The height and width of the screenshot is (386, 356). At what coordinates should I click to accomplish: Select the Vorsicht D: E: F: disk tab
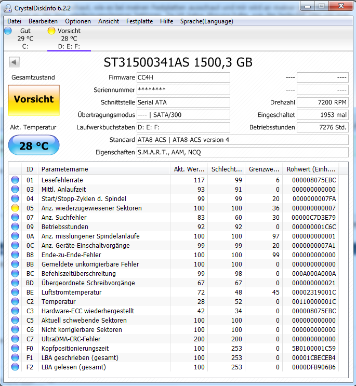tap(69, 38)
